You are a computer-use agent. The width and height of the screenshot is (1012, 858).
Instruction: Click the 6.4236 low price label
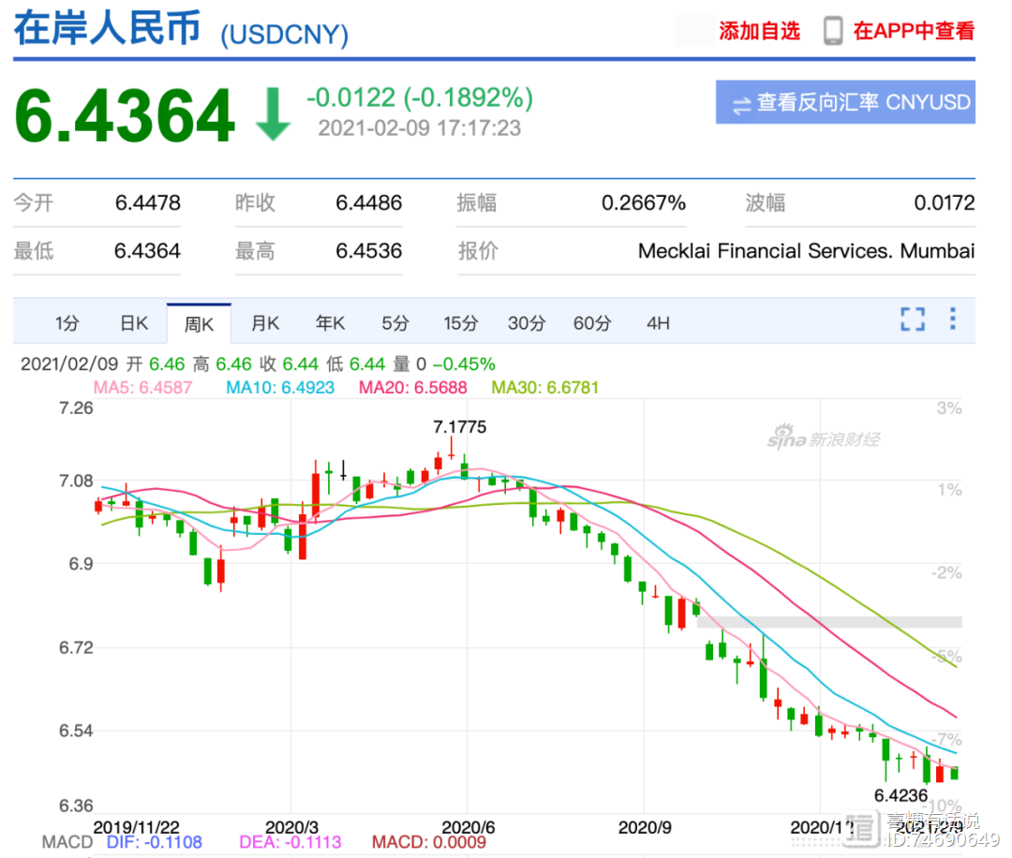click(x=901, y=795)
